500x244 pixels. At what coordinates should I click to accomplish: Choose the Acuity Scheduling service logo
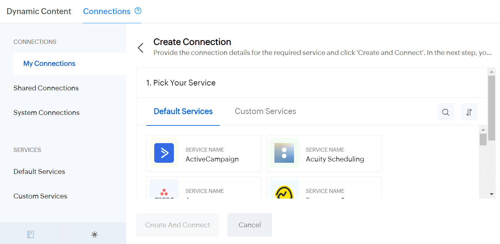pyautogui.click(x=284, y=153)
